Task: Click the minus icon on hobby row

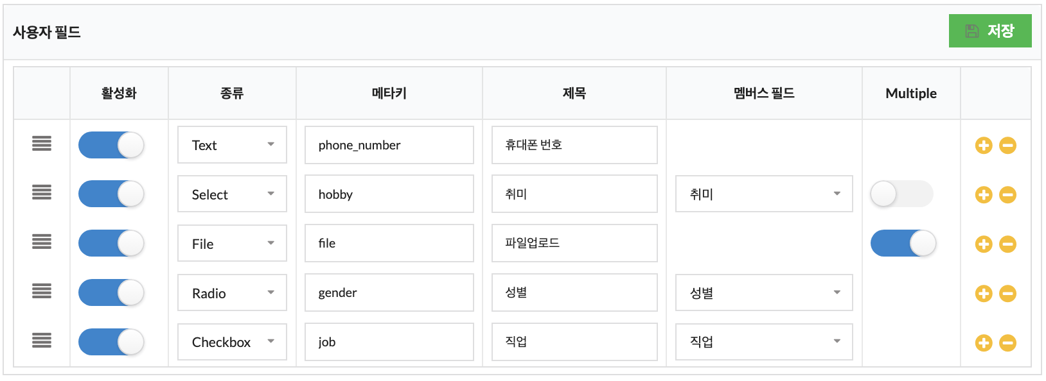Action: tap(1008, 195)
